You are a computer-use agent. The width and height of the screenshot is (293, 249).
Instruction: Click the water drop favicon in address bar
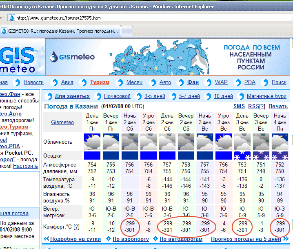pos(12,18)
